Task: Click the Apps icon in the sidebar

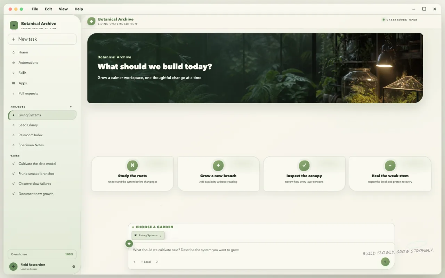Action: (14, 83)
